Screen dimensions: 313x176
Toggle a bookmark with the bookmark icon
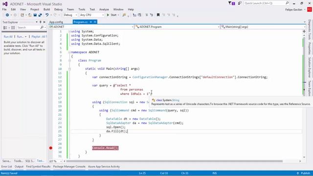[x=158, y=15]
